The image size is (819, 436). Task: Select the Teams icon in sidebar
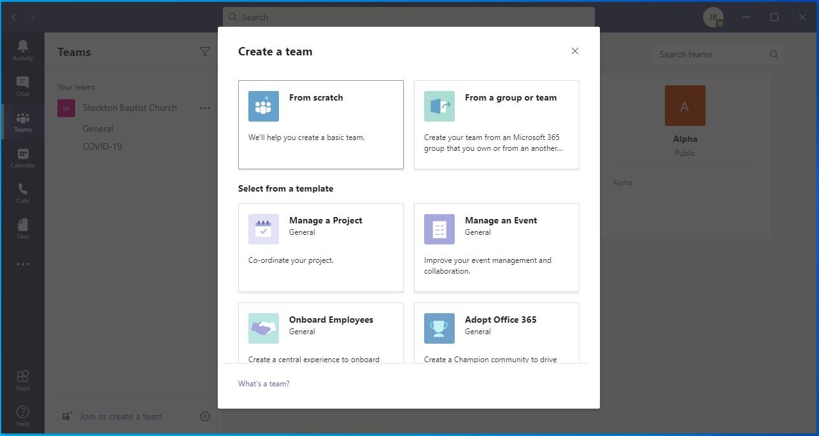click(22, 122)
